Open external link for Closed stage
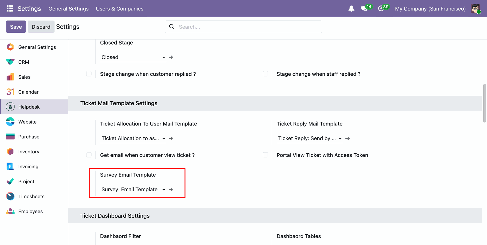The image size is (487, 245). coord(171,57)
